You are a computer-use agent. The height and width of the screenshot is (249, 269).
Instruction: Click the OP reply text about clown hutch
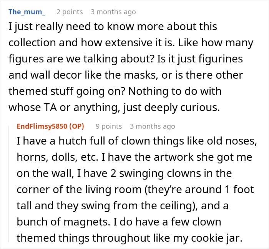tap(137, 189)
